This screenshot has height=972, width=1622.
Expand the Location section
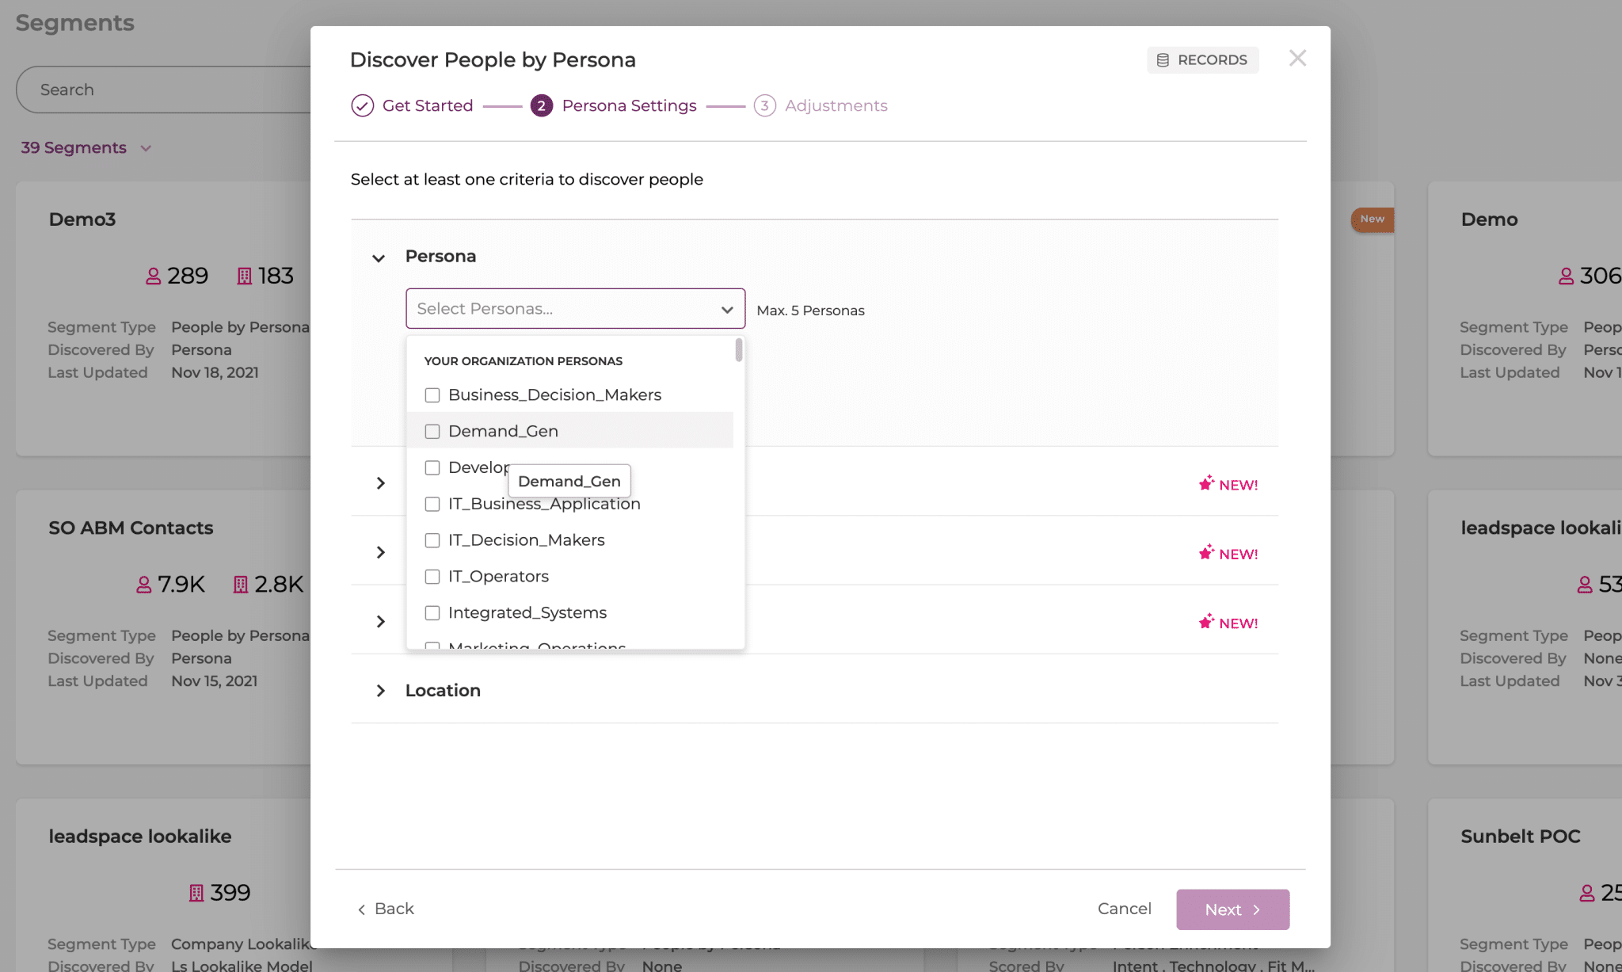point(382,690)
